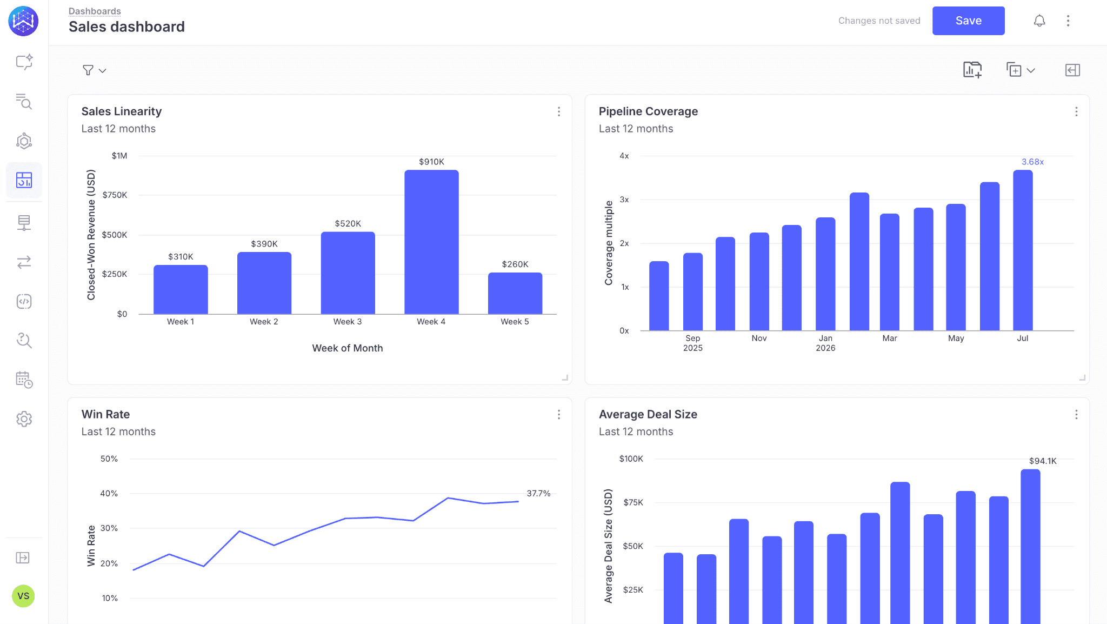The height and width of the screenshot is (624, 1107).
Task: Open the transfer arrows icon in sidebar
Action: coord(24,262)
